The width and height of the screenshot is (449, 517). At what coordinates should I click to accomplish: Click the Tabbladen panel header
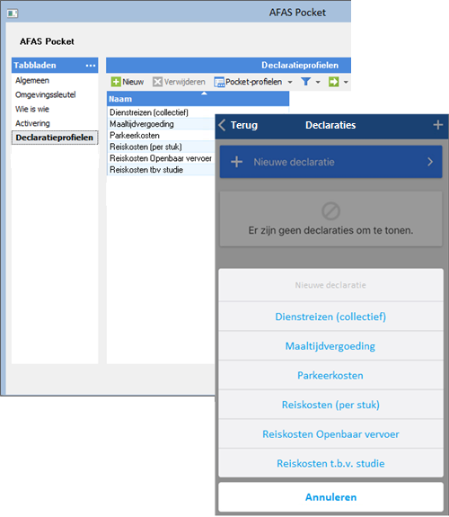55,66
